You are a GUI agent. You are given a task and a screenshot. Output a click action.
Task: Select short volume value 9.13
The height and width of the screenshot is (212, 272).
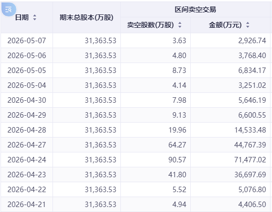[x=179, y=115]
